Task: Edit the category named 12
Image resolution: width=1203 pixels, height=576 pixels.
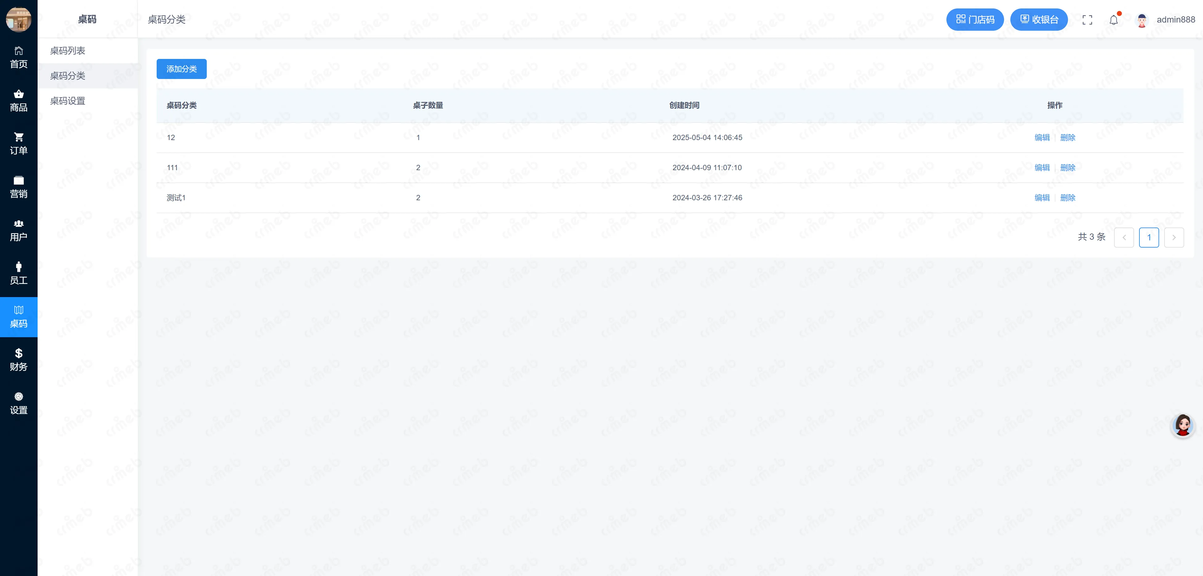Action: coord(1042,137)
